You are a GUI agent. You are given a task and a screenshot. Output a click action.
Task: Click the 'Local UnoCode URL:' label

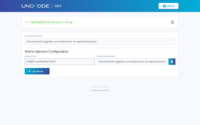click(x=33, y=36)
